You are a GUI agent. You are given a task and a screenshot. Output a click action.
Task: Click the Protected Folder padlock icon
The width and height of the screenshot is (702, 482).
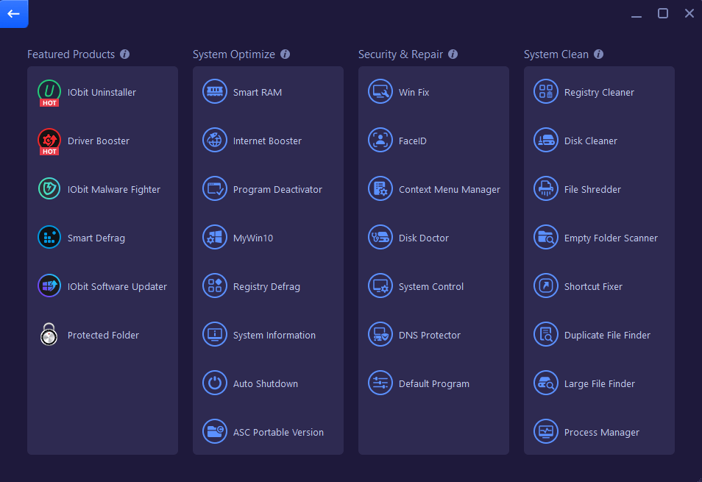pos(49,334)
